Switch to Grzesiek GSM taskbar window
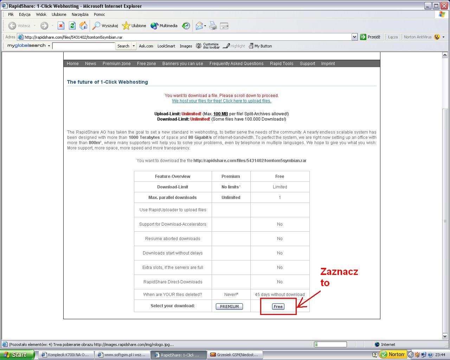This screenshot has width=450, height=360. point(234,355)
